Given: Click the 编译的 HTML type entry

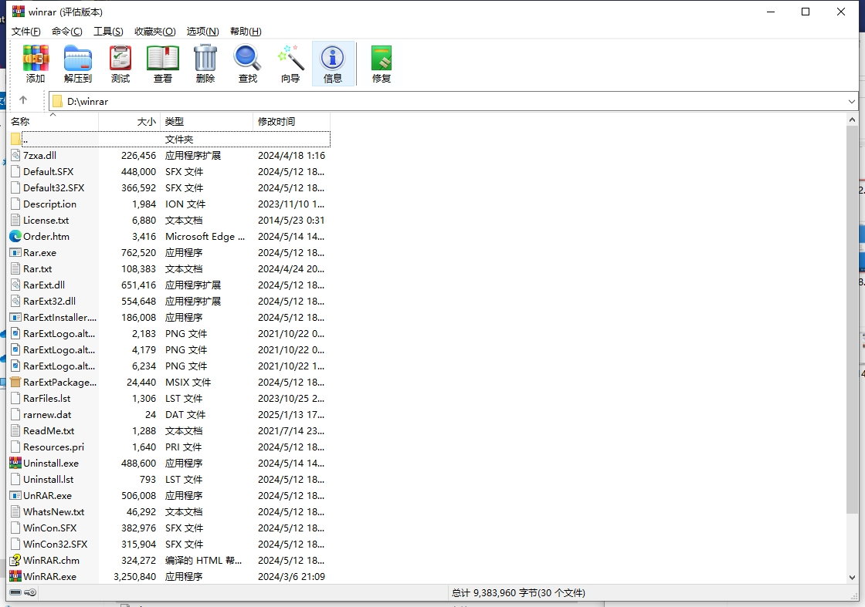Looking at the screenshot, I should pyautogui.click(x=204, y=561).
